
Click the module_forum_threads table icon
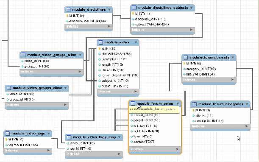(x=186, y=57)
